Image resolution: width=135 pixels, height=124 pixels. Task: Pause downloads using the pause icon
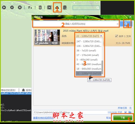coord(12,7)
